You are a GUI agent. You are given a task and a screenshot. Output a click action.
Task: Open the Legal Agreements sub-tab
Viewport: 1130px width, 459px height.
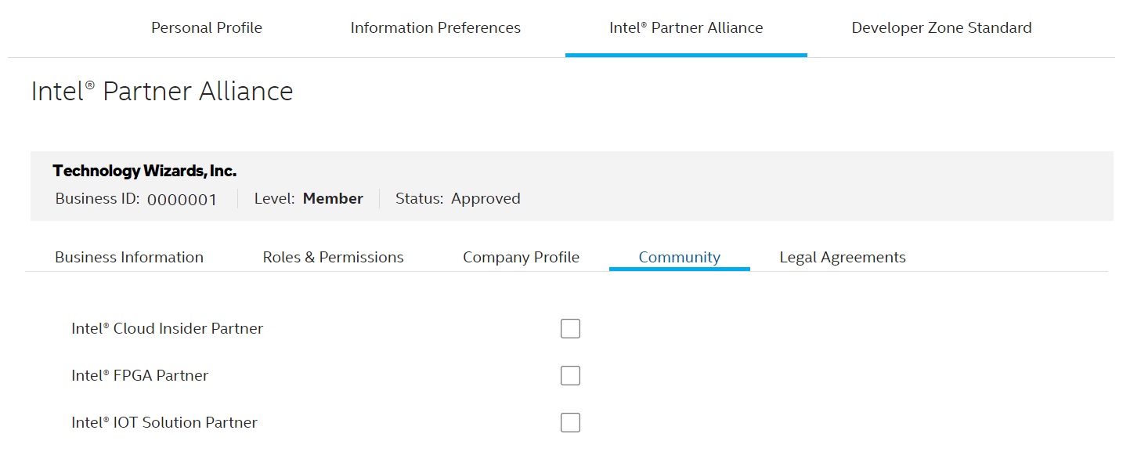click(x=843, y=257)
